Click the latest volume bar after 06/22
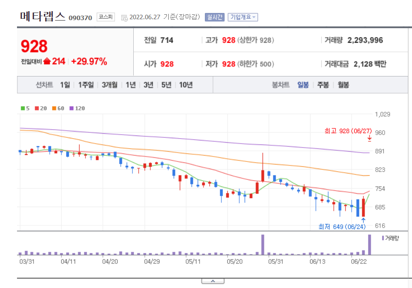This screenshot has width=412, height=288. point(370,245)
